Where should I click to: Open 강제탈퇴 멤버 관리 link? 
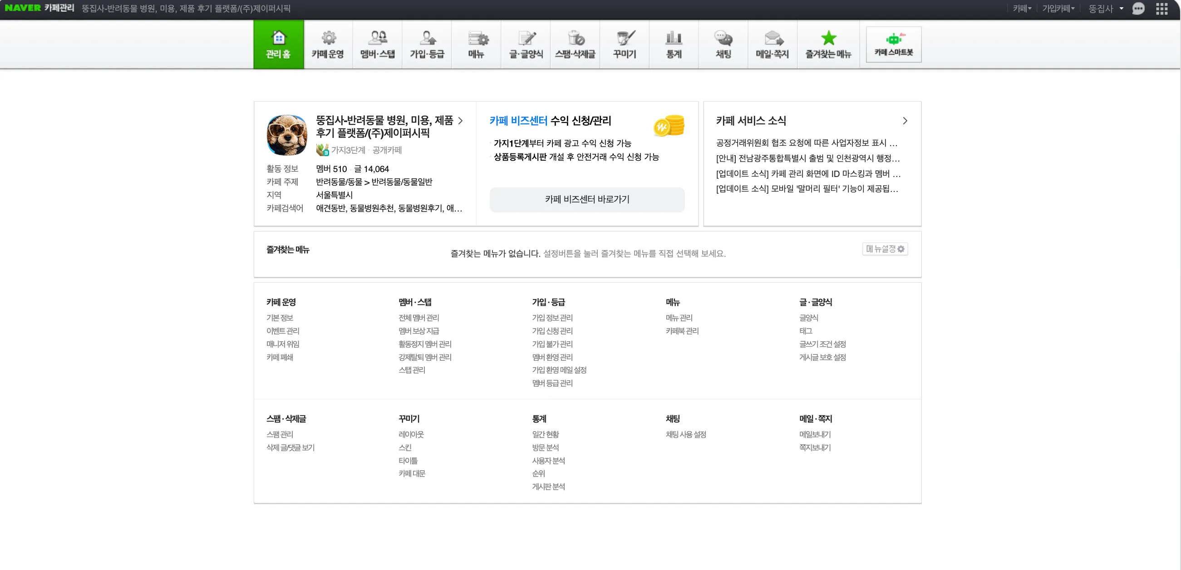tap(425, 357)
